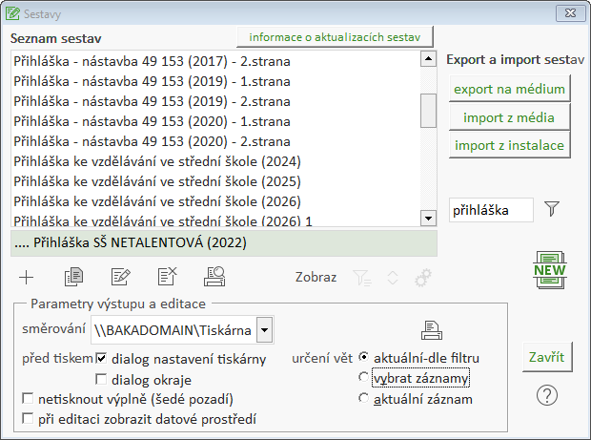
Task: Expand the 'směrování' printer dropdown
Action: 264,331
